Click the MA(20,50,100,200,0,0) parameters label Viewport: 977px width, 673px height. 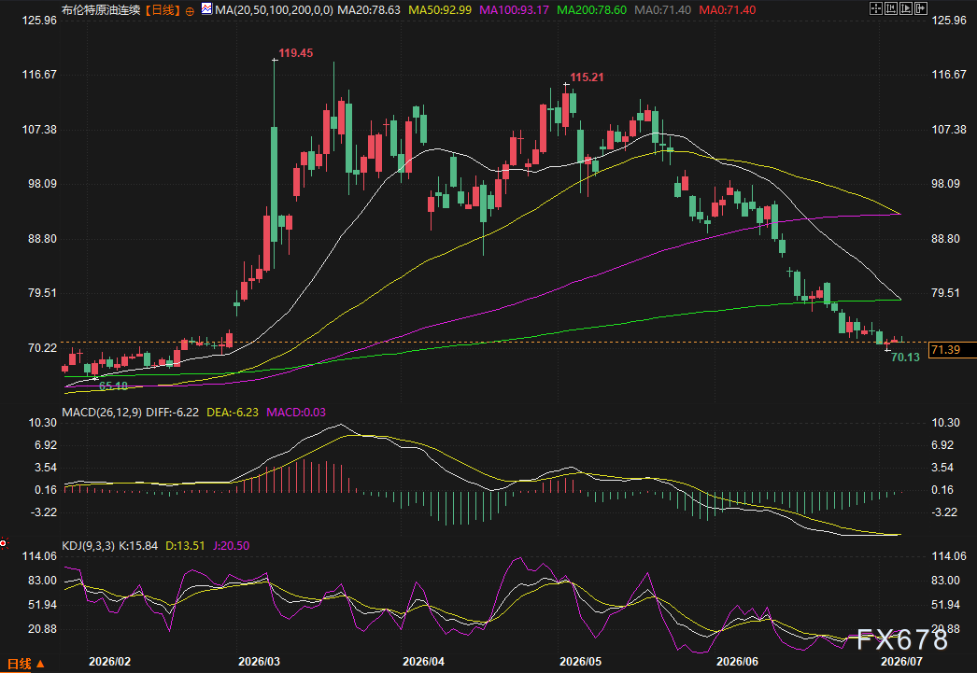pos(275,10)
